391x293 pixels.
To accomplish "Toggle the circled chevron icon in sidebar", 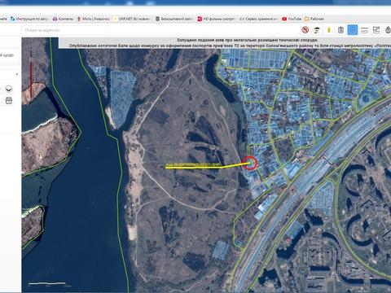I will [9, 89].
